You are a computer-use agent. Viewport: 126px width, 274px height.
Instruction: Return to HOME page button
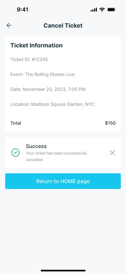63,181
